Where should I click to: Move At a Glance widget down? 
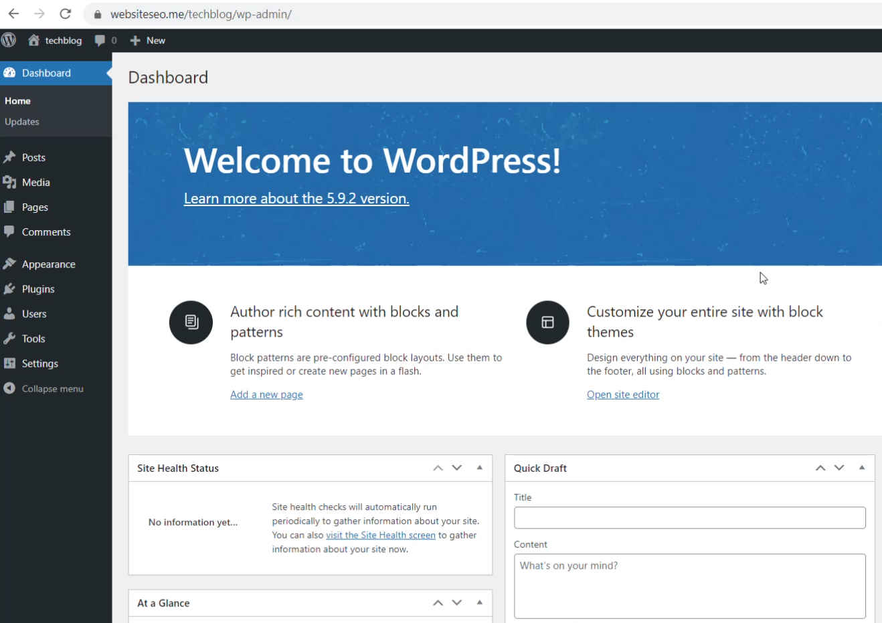click(457, 603)
